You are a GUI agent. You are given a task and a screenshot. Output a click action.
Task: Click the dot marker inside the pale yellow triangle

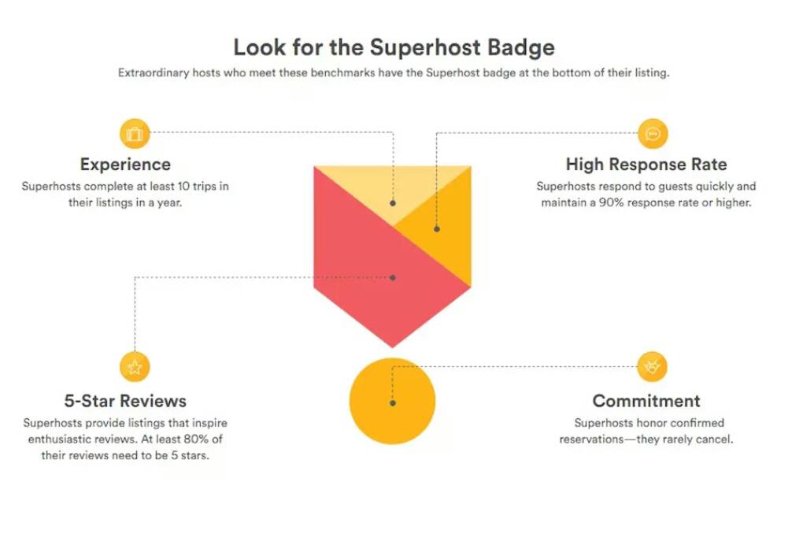(393, 203)
